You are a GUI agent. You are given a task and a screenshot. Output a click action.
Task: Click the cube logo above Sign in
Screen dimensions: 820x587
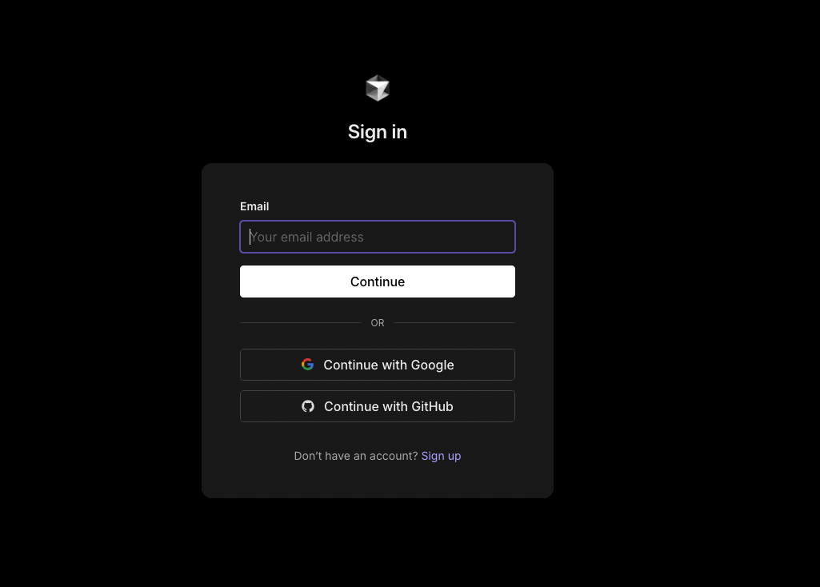tap(377, 88)
